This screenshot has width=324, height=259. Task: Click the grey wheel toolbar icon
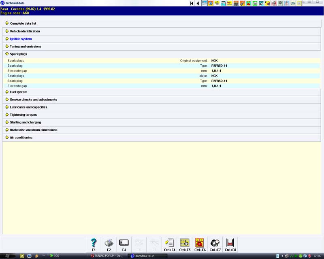[280, 3]
